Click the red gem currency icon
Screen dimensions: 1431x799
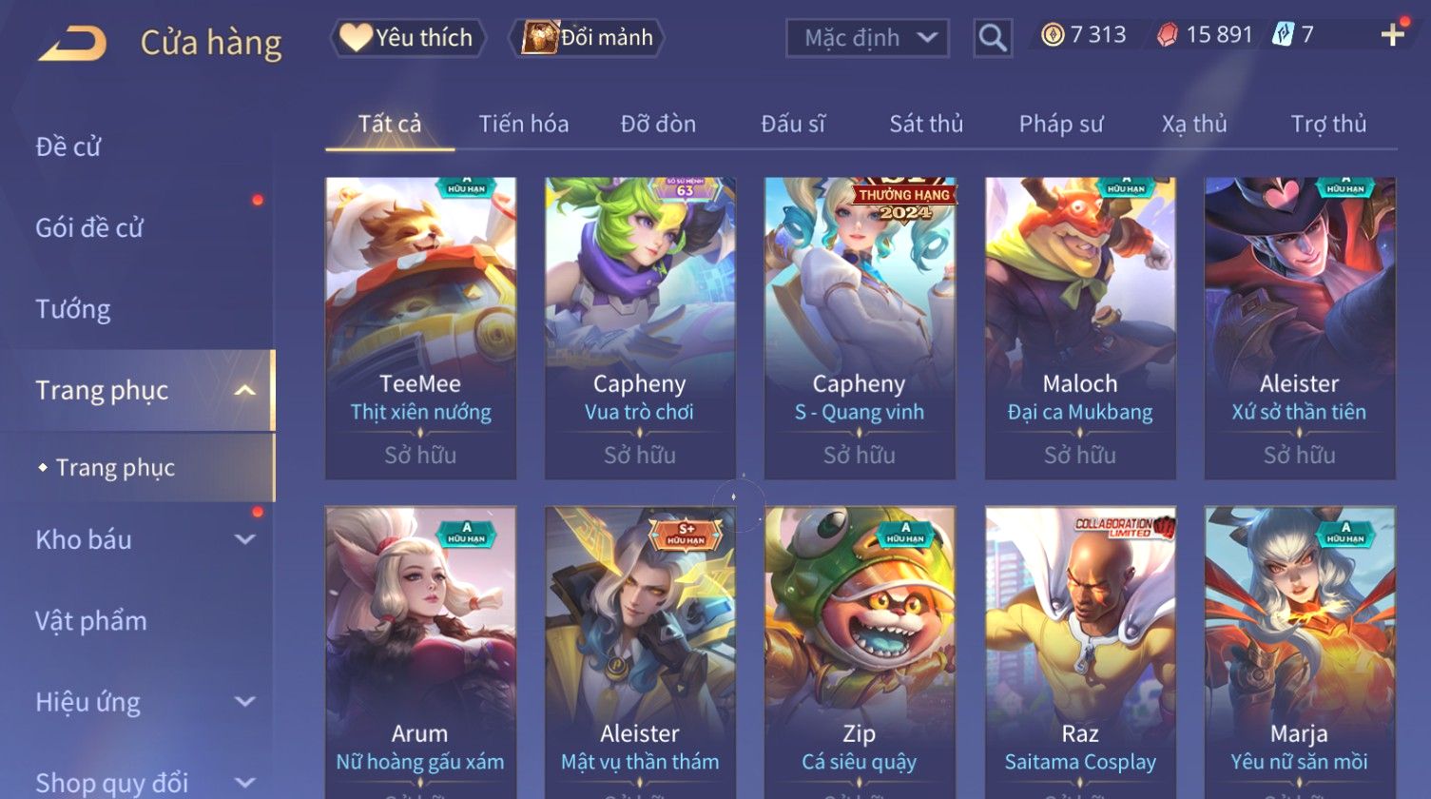point(1167,36)
